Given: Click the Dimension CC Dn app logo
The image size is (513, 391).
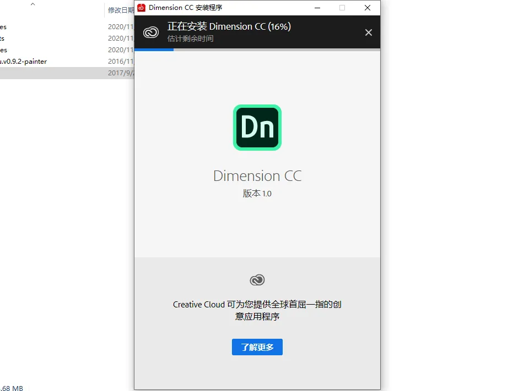Looking at the screenshot, I should pos(257,128).
